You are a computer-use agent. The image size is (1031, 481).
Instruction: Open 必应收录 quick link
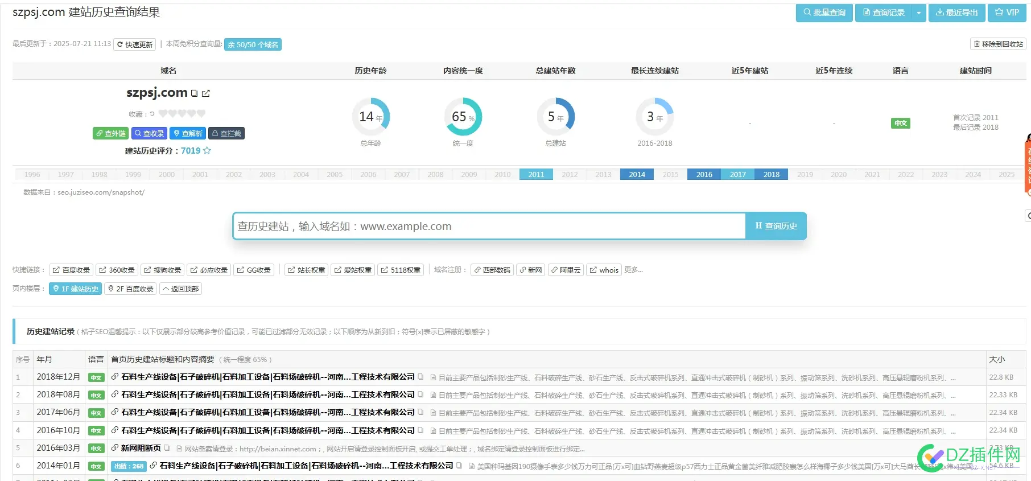(x=209, y=270)
